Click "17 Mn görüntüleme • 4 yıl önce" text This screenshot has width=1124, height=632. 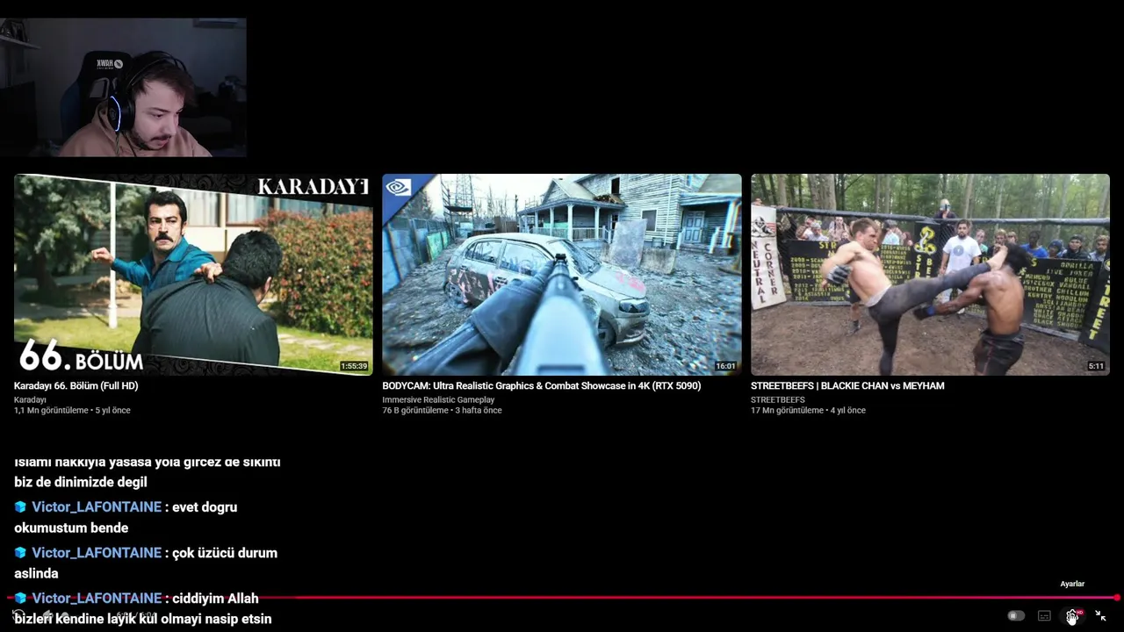pyautogui.click(x=808, y=411)
